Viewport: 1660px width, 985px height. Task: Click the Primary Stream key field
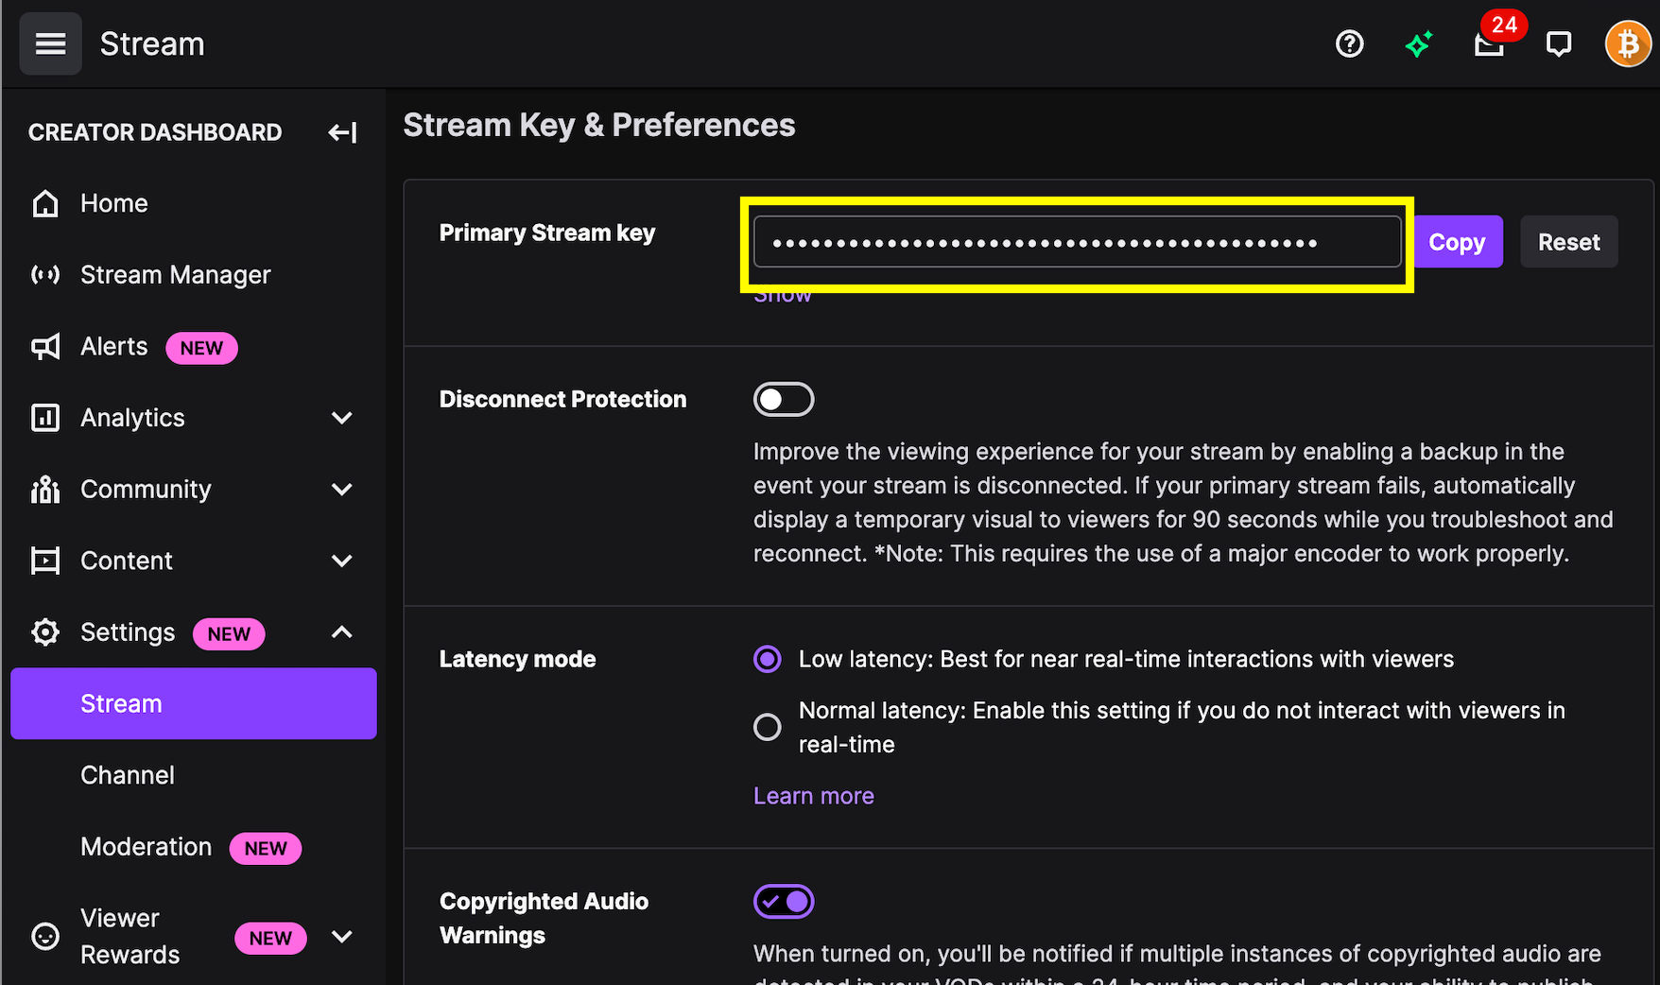(x=1076, y=242)
